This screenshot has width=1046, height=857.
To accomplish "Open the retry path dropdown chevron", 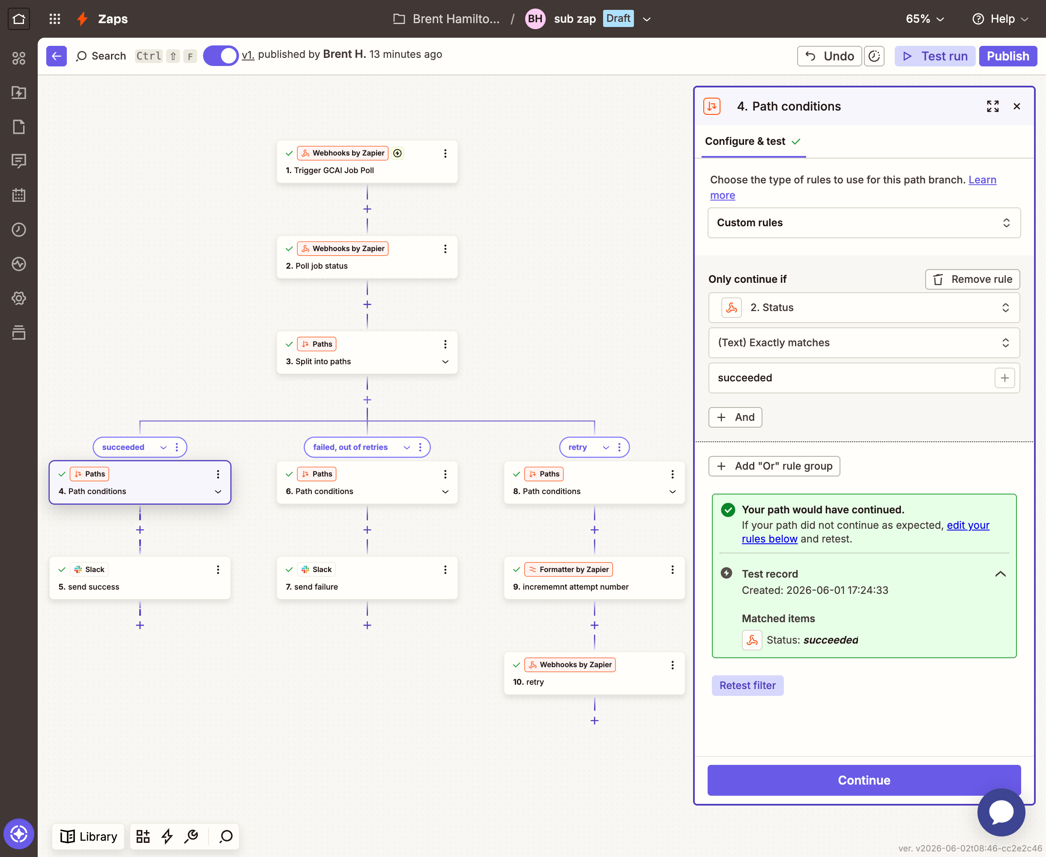I will click(606, 447).
